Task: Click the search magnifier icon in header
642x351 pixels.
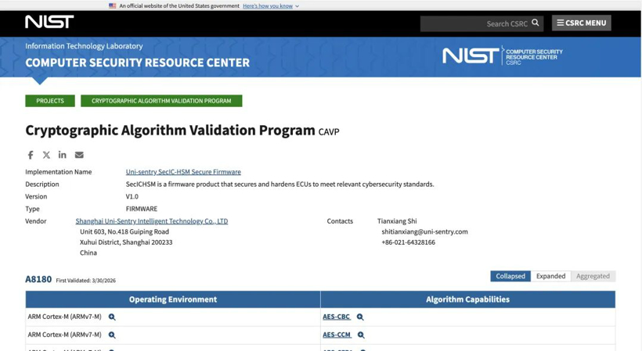Action: coord(536,23)
